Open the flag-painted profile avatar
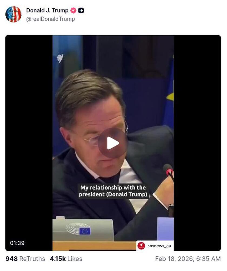227x271 pixels. click(14, 14)
